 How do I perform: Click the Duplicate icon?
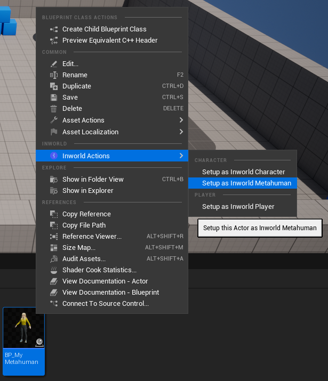pyautogui.click(x=54, y=86)
